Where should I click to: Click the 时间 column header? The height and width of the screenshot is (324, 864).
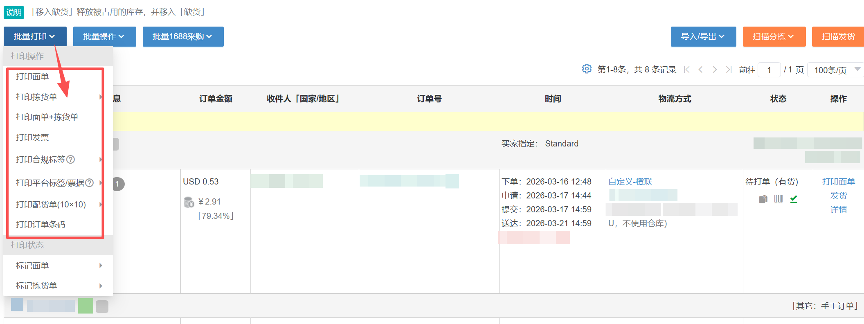tap(553, 99)
